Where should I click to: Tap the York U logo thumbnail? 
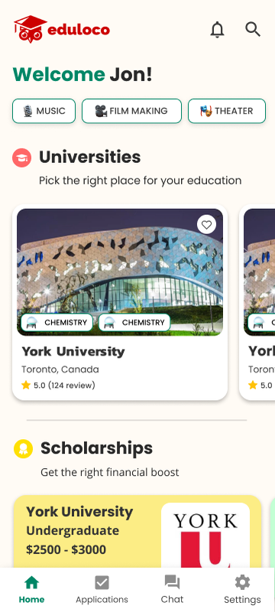tap(205, 535)
